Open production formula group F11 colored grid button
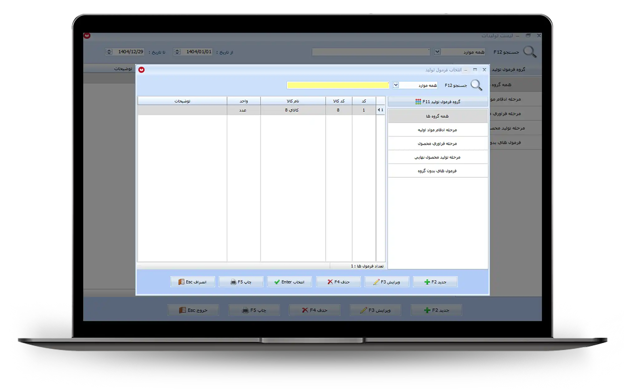Image resolution: width=624 pixels, height=389 pixels. tap(438, 102)
